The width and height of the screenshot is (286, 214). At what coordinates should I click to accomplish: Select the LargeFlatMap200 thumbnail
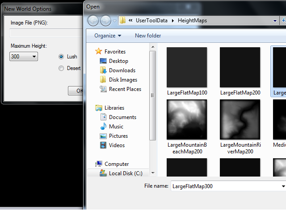pos(240,67)
